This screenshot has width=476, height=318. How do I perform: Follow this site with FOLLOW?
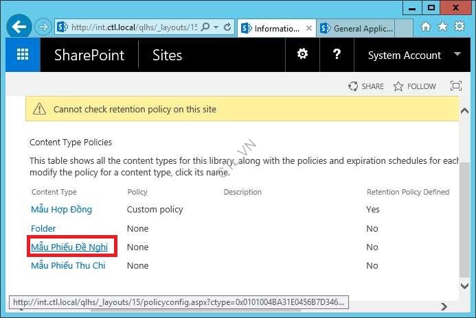(414, 86)
